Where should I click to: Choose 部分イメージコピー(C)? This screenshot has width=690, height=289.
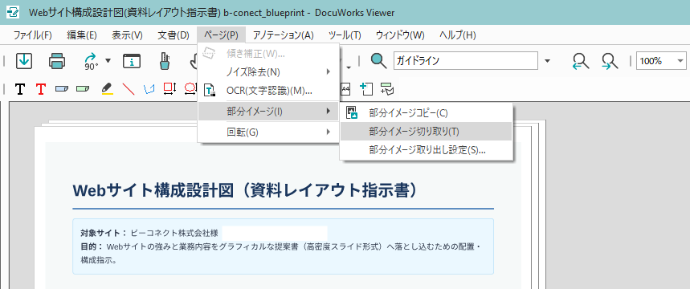(x=426, y=112)
